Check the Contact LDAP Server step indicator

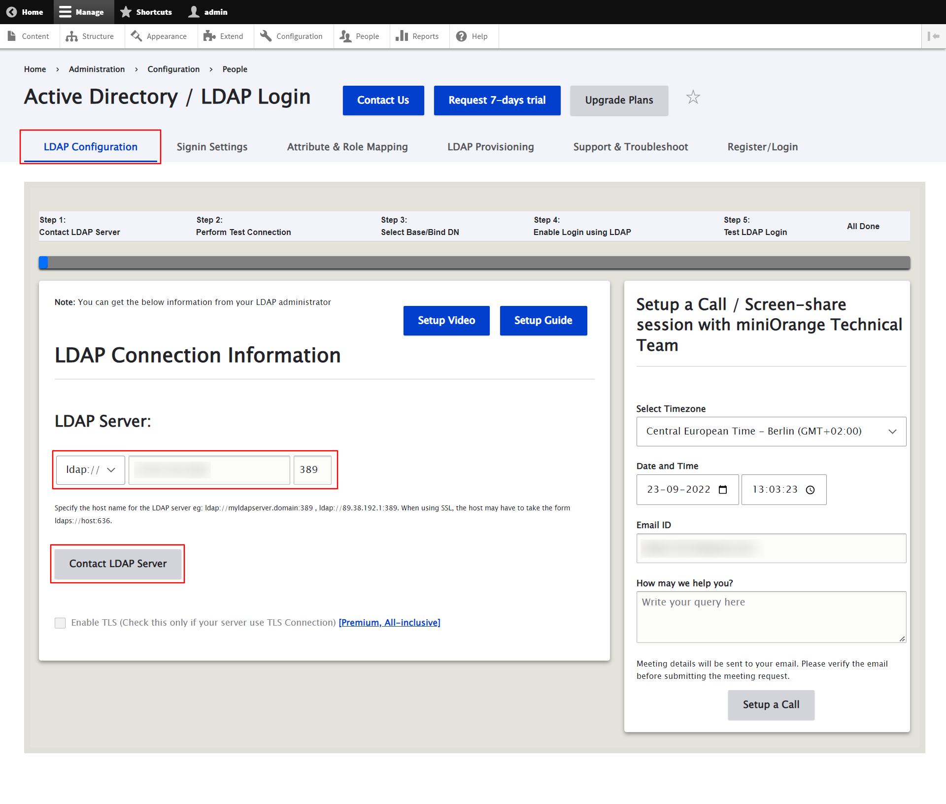point(80,227)
